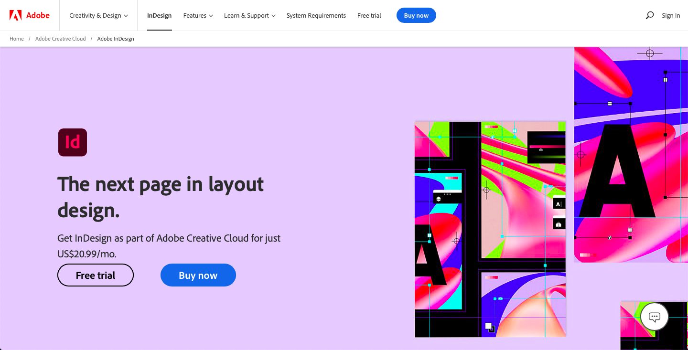Image resolution: width=688 pixels, height=350 pixels.
Task: Expand the Creativity & Design menu
Action: (99, 15)
